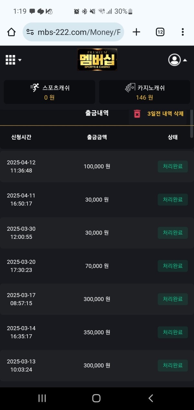Select the 스포츠캐쉬 running figure icon
This screenshot has height=410, width=194.
tap(34, 86)
